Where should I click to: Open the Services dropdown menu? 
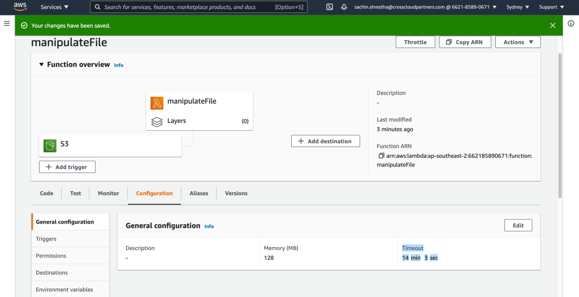click(x=54, y=7)
